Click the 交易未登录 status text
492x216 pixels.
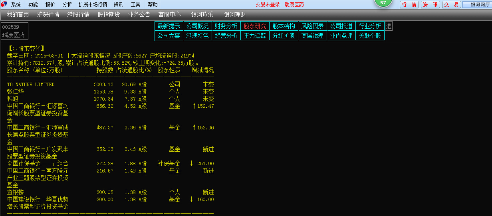[x=268, y=5]
